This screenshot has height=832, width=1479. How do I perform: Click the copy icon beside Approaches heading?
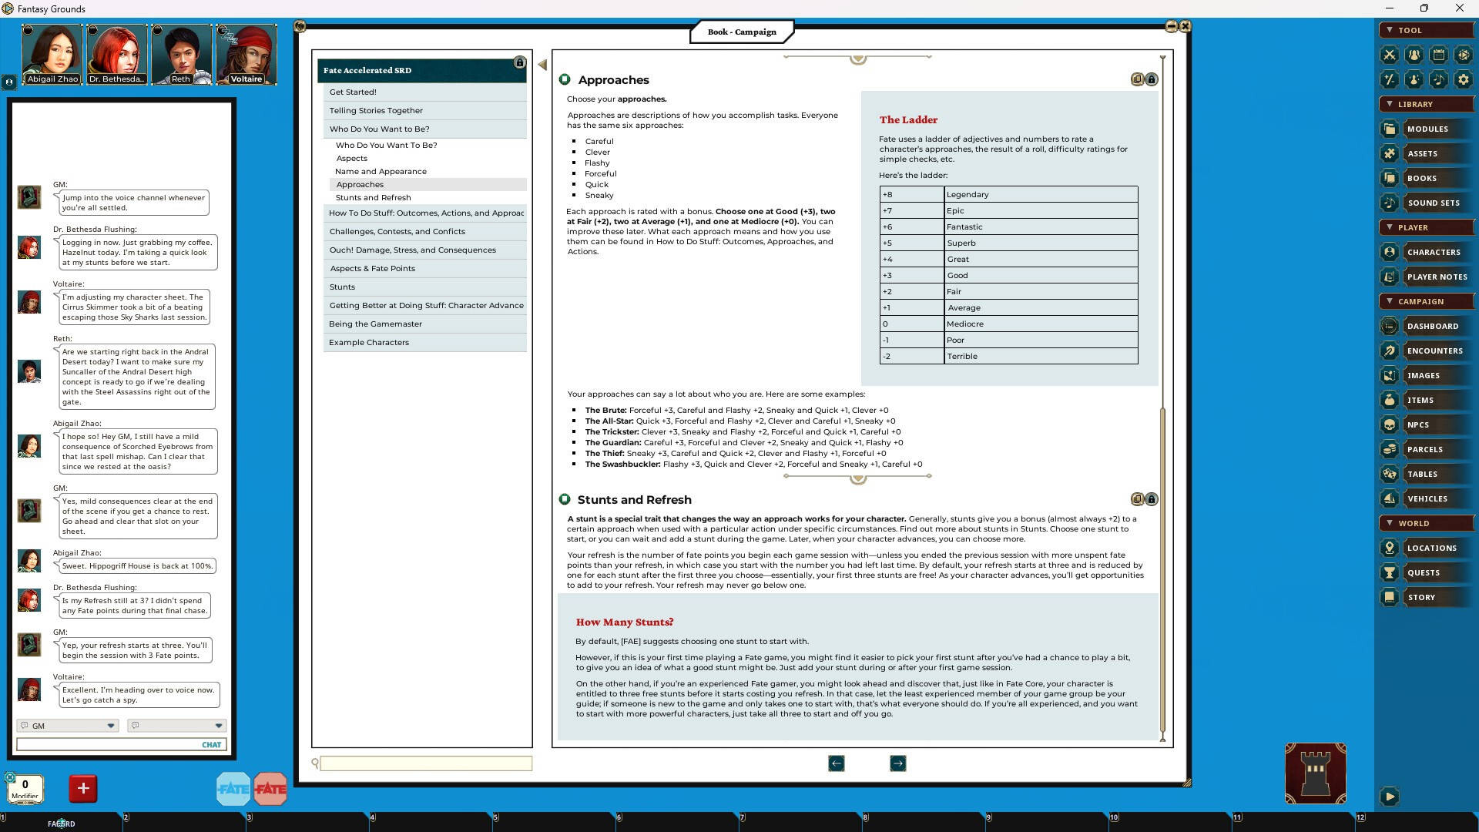click(1137, 79)
